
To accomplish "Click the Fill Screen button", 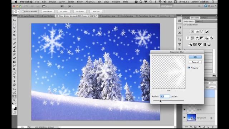I will [x=80, y=11].
